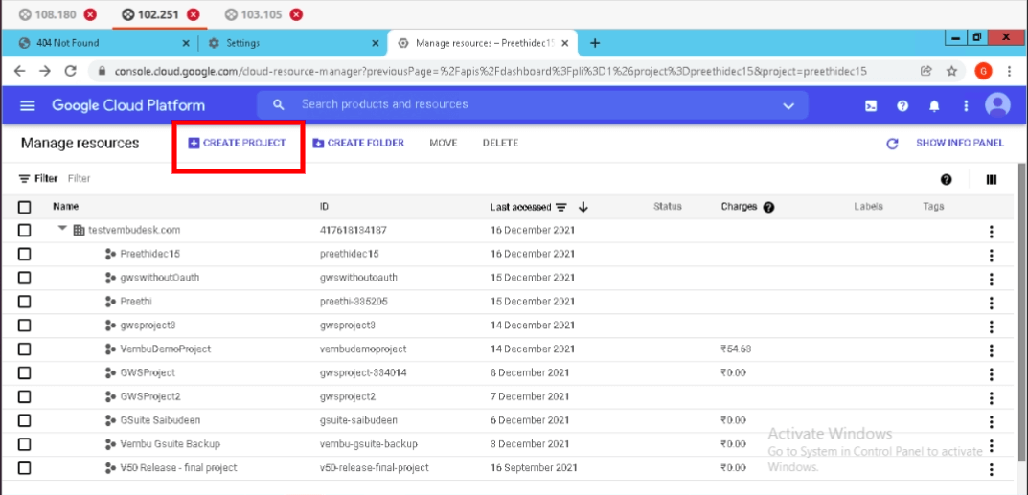Click the Name column header

pyautogui.click(x=65, y=206)
